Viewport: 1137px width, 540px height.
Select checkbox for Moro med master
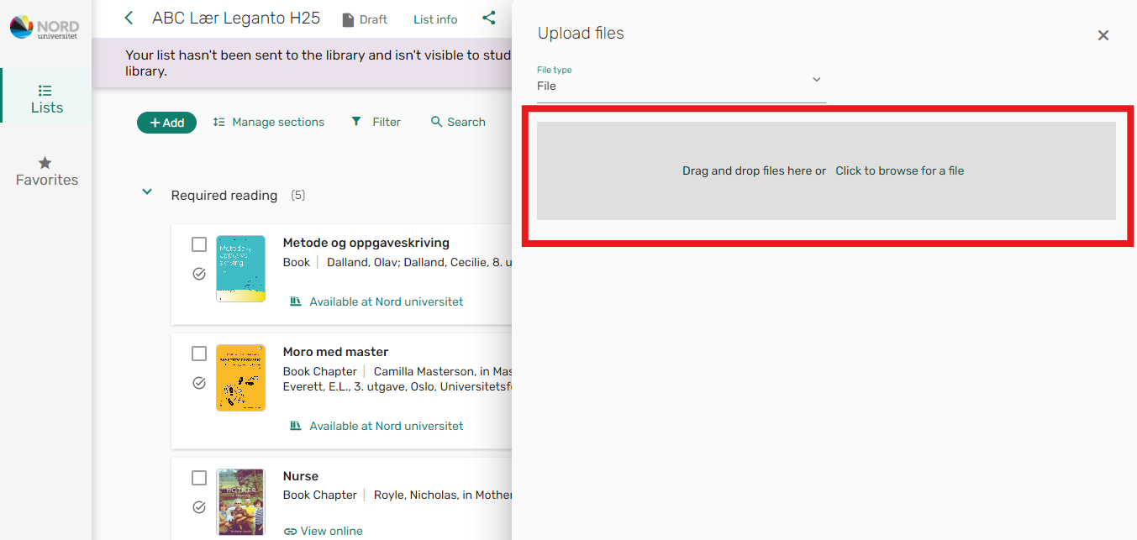[199, 354]
